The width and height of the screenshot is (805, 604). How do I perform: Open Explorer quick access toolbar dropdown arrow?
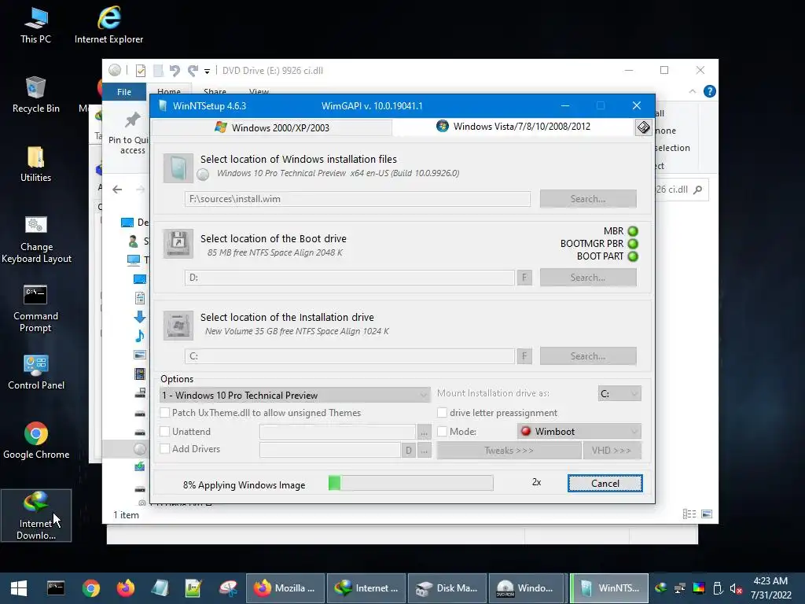point(207,71)
